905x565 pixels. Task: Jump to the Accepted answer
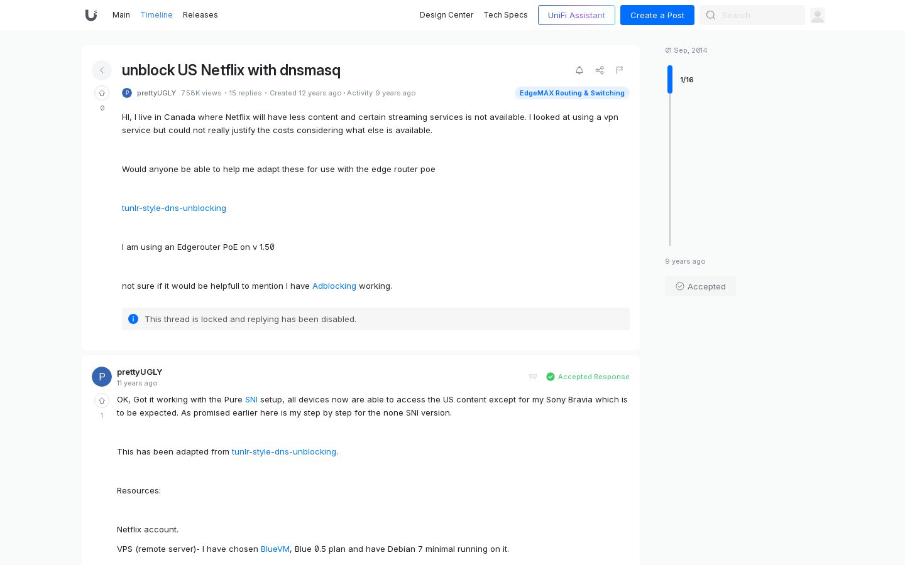click(701, 286)
